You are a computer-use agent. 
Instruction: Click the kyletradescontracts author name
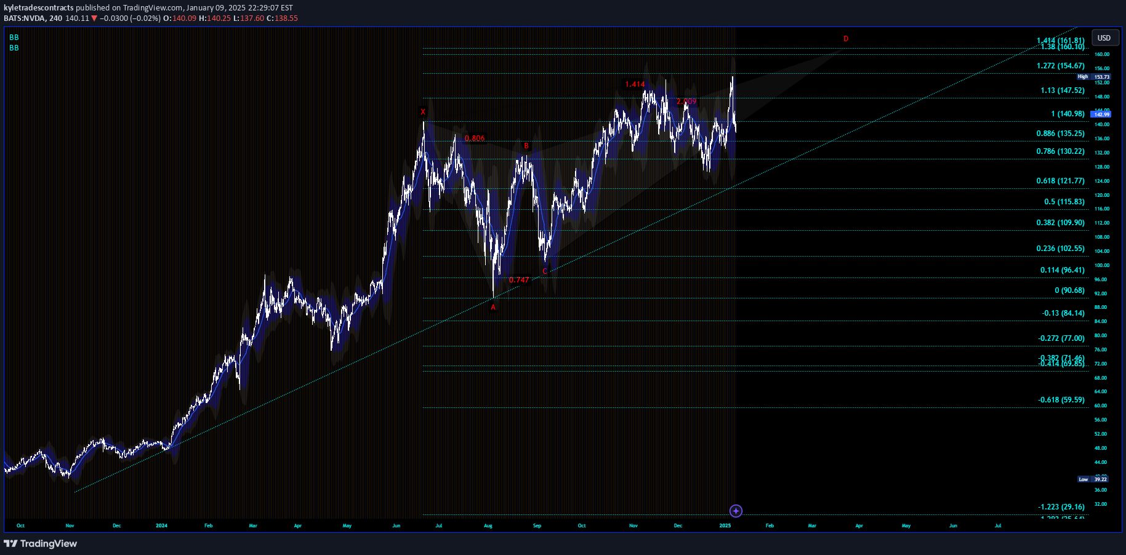click(x=39, y=8)
